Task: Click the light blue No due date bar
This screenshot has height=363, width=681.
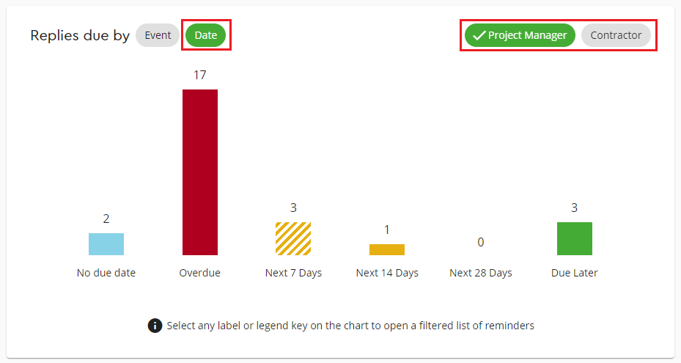Action: pos(106,244)
